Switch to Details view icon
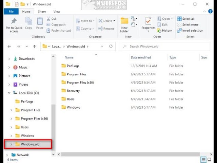217x163 pixels. tap(203, 160)
